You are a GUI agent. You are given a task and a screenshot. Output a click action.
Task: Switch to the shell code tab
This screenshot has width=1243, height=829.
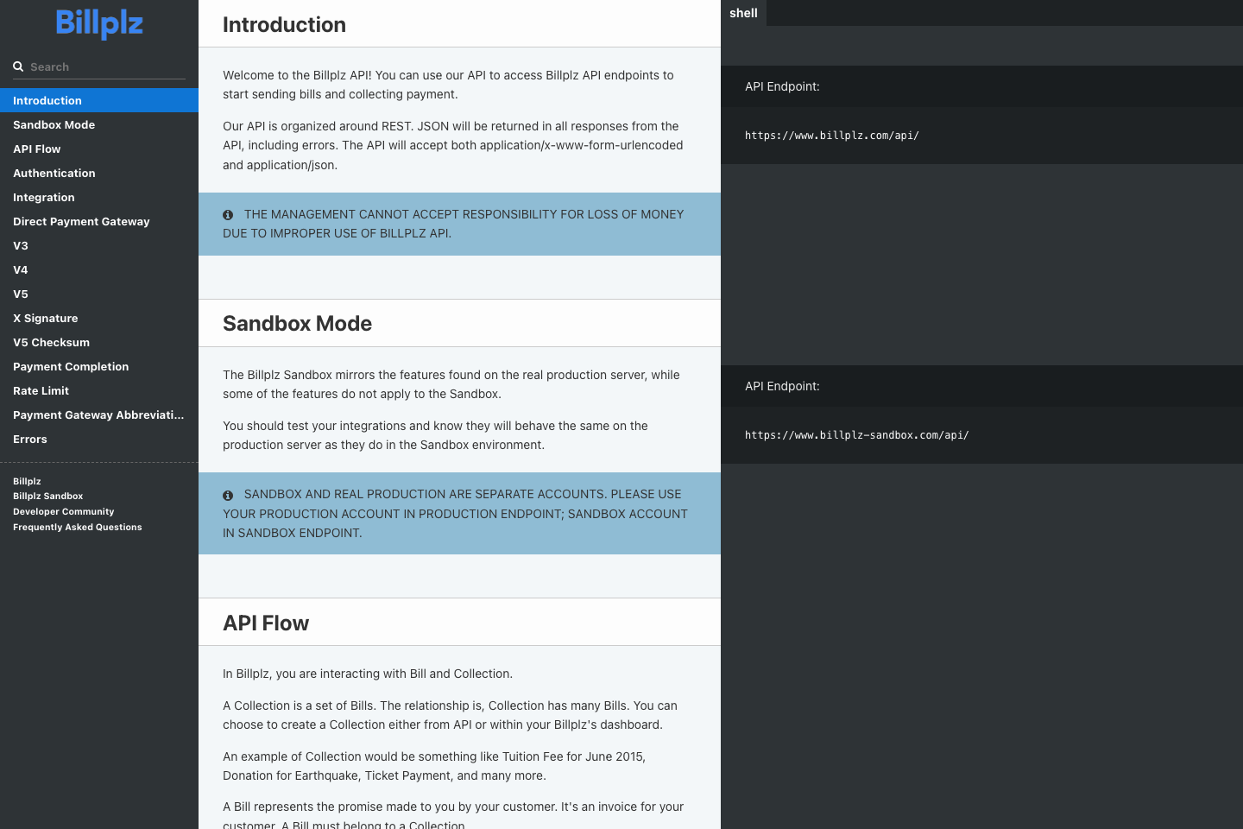pyautogui.click(x=743, y=13)
